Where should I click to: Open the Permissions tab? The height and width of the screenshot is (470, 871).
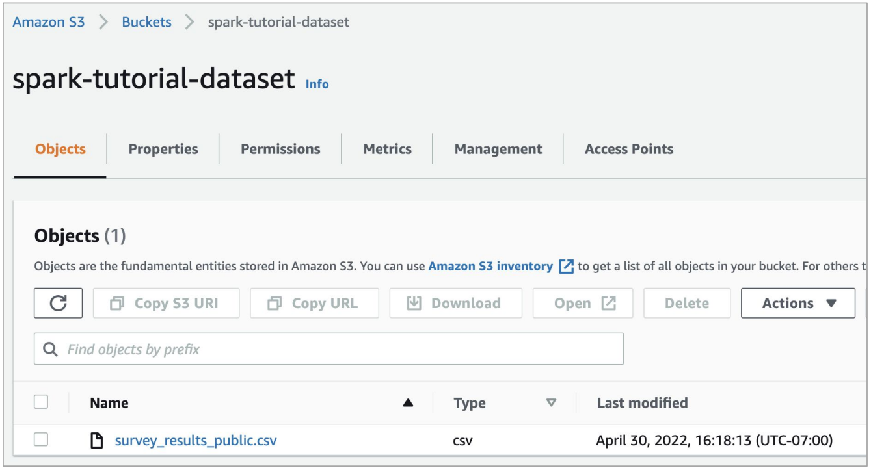click(x=280, y=149)
